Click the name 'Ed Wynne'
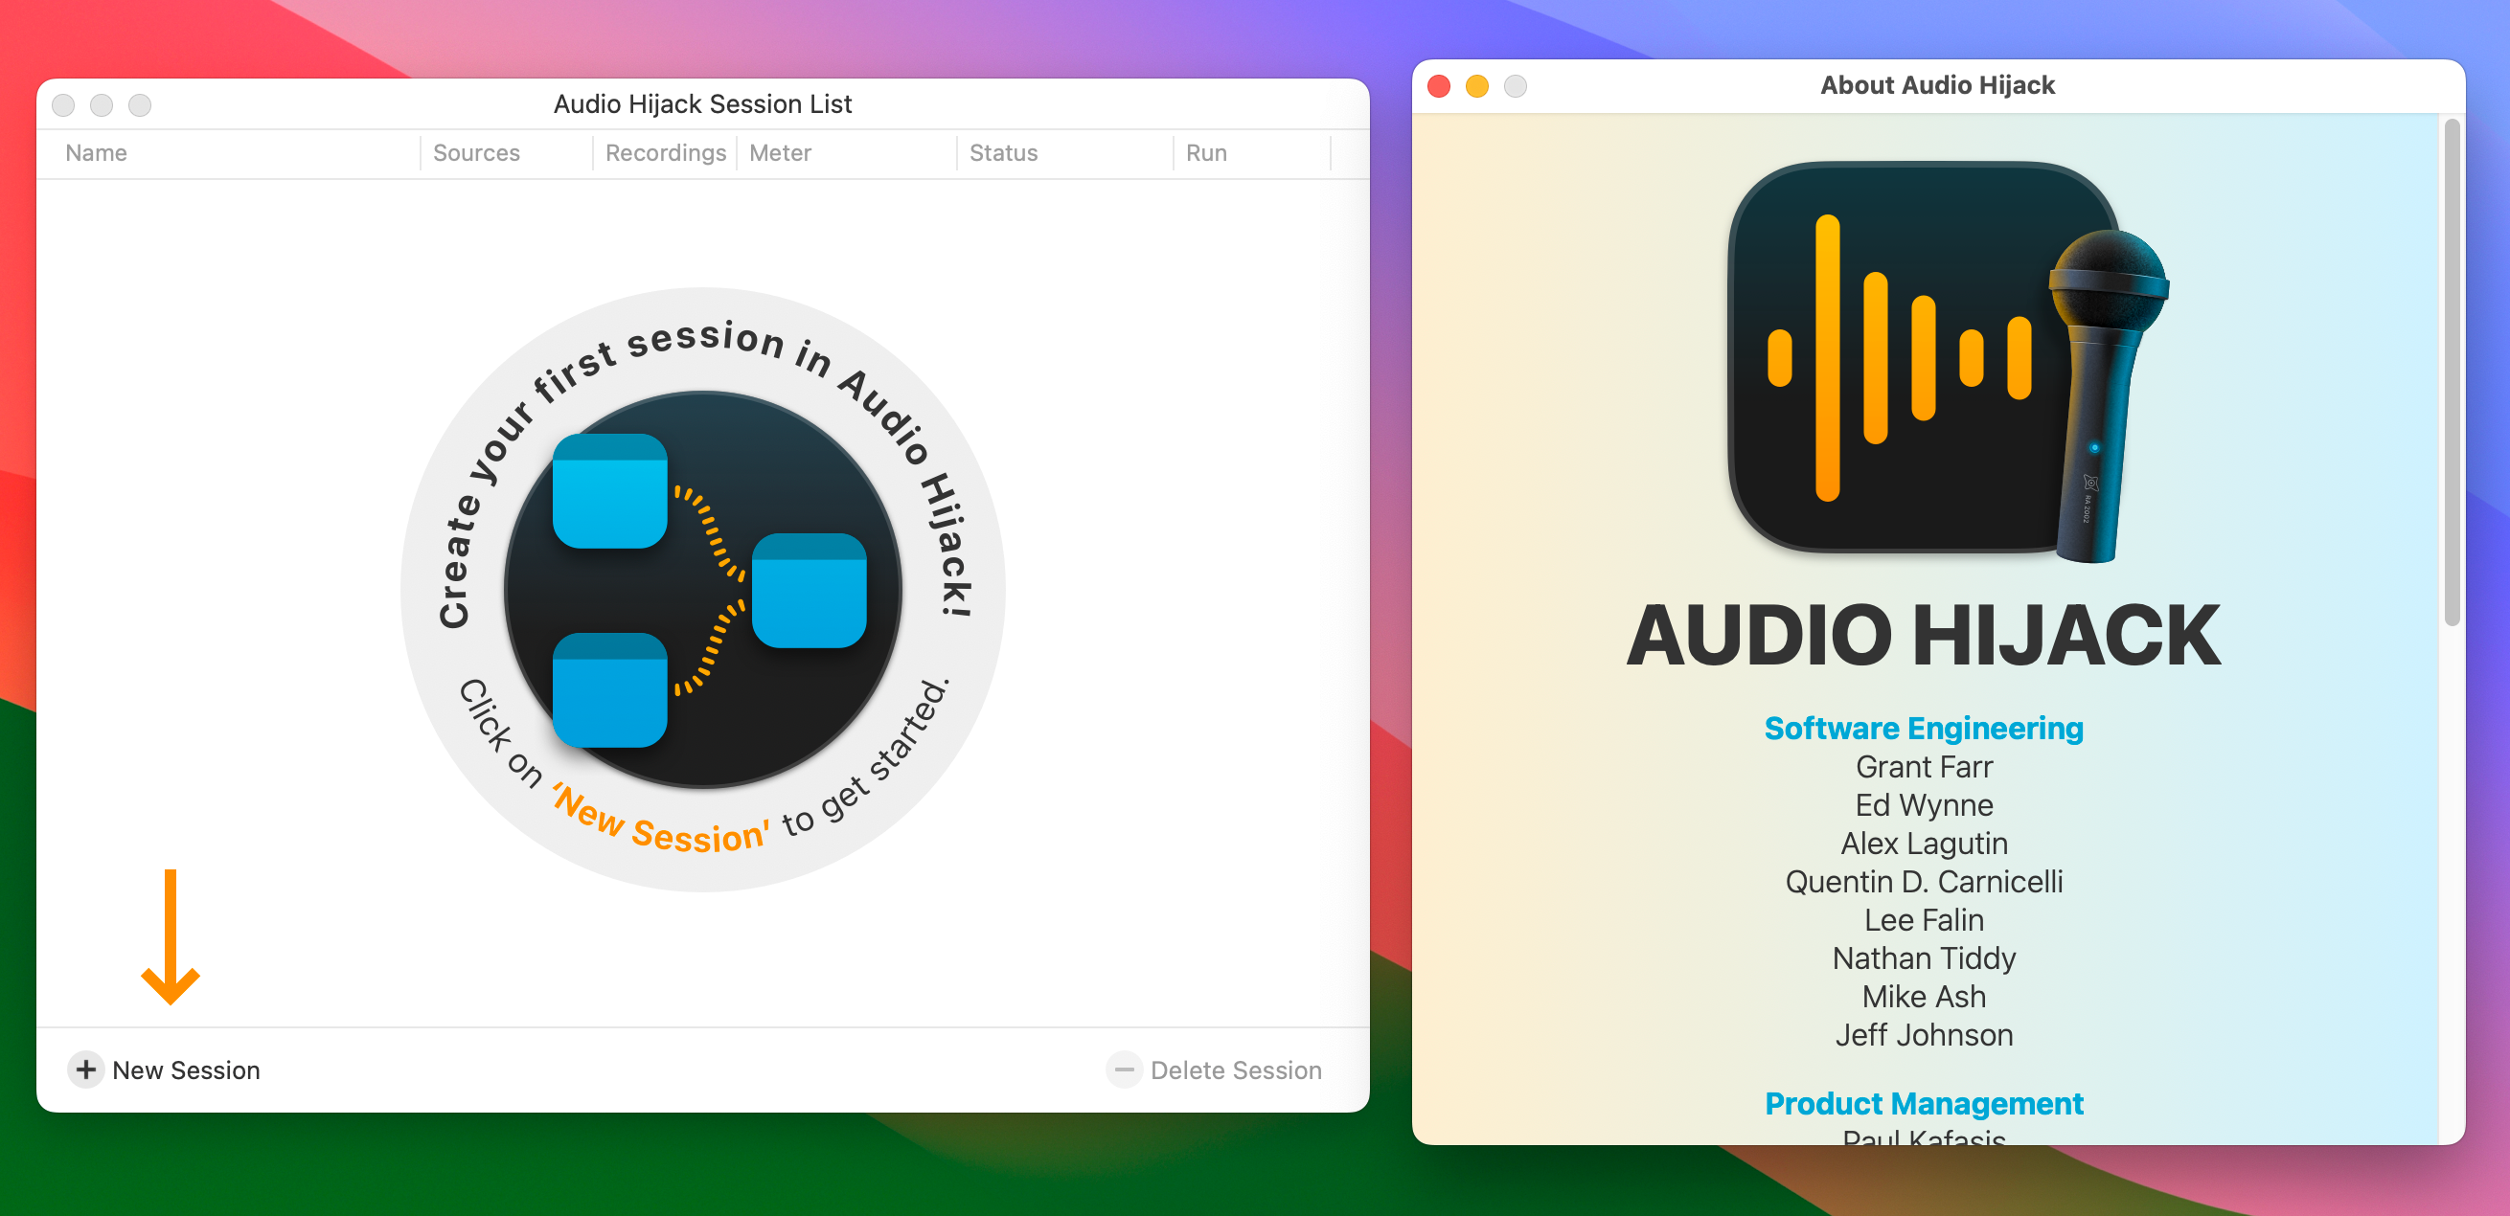This screenshot has height=1216, width=2510. tap(1924, 804)
